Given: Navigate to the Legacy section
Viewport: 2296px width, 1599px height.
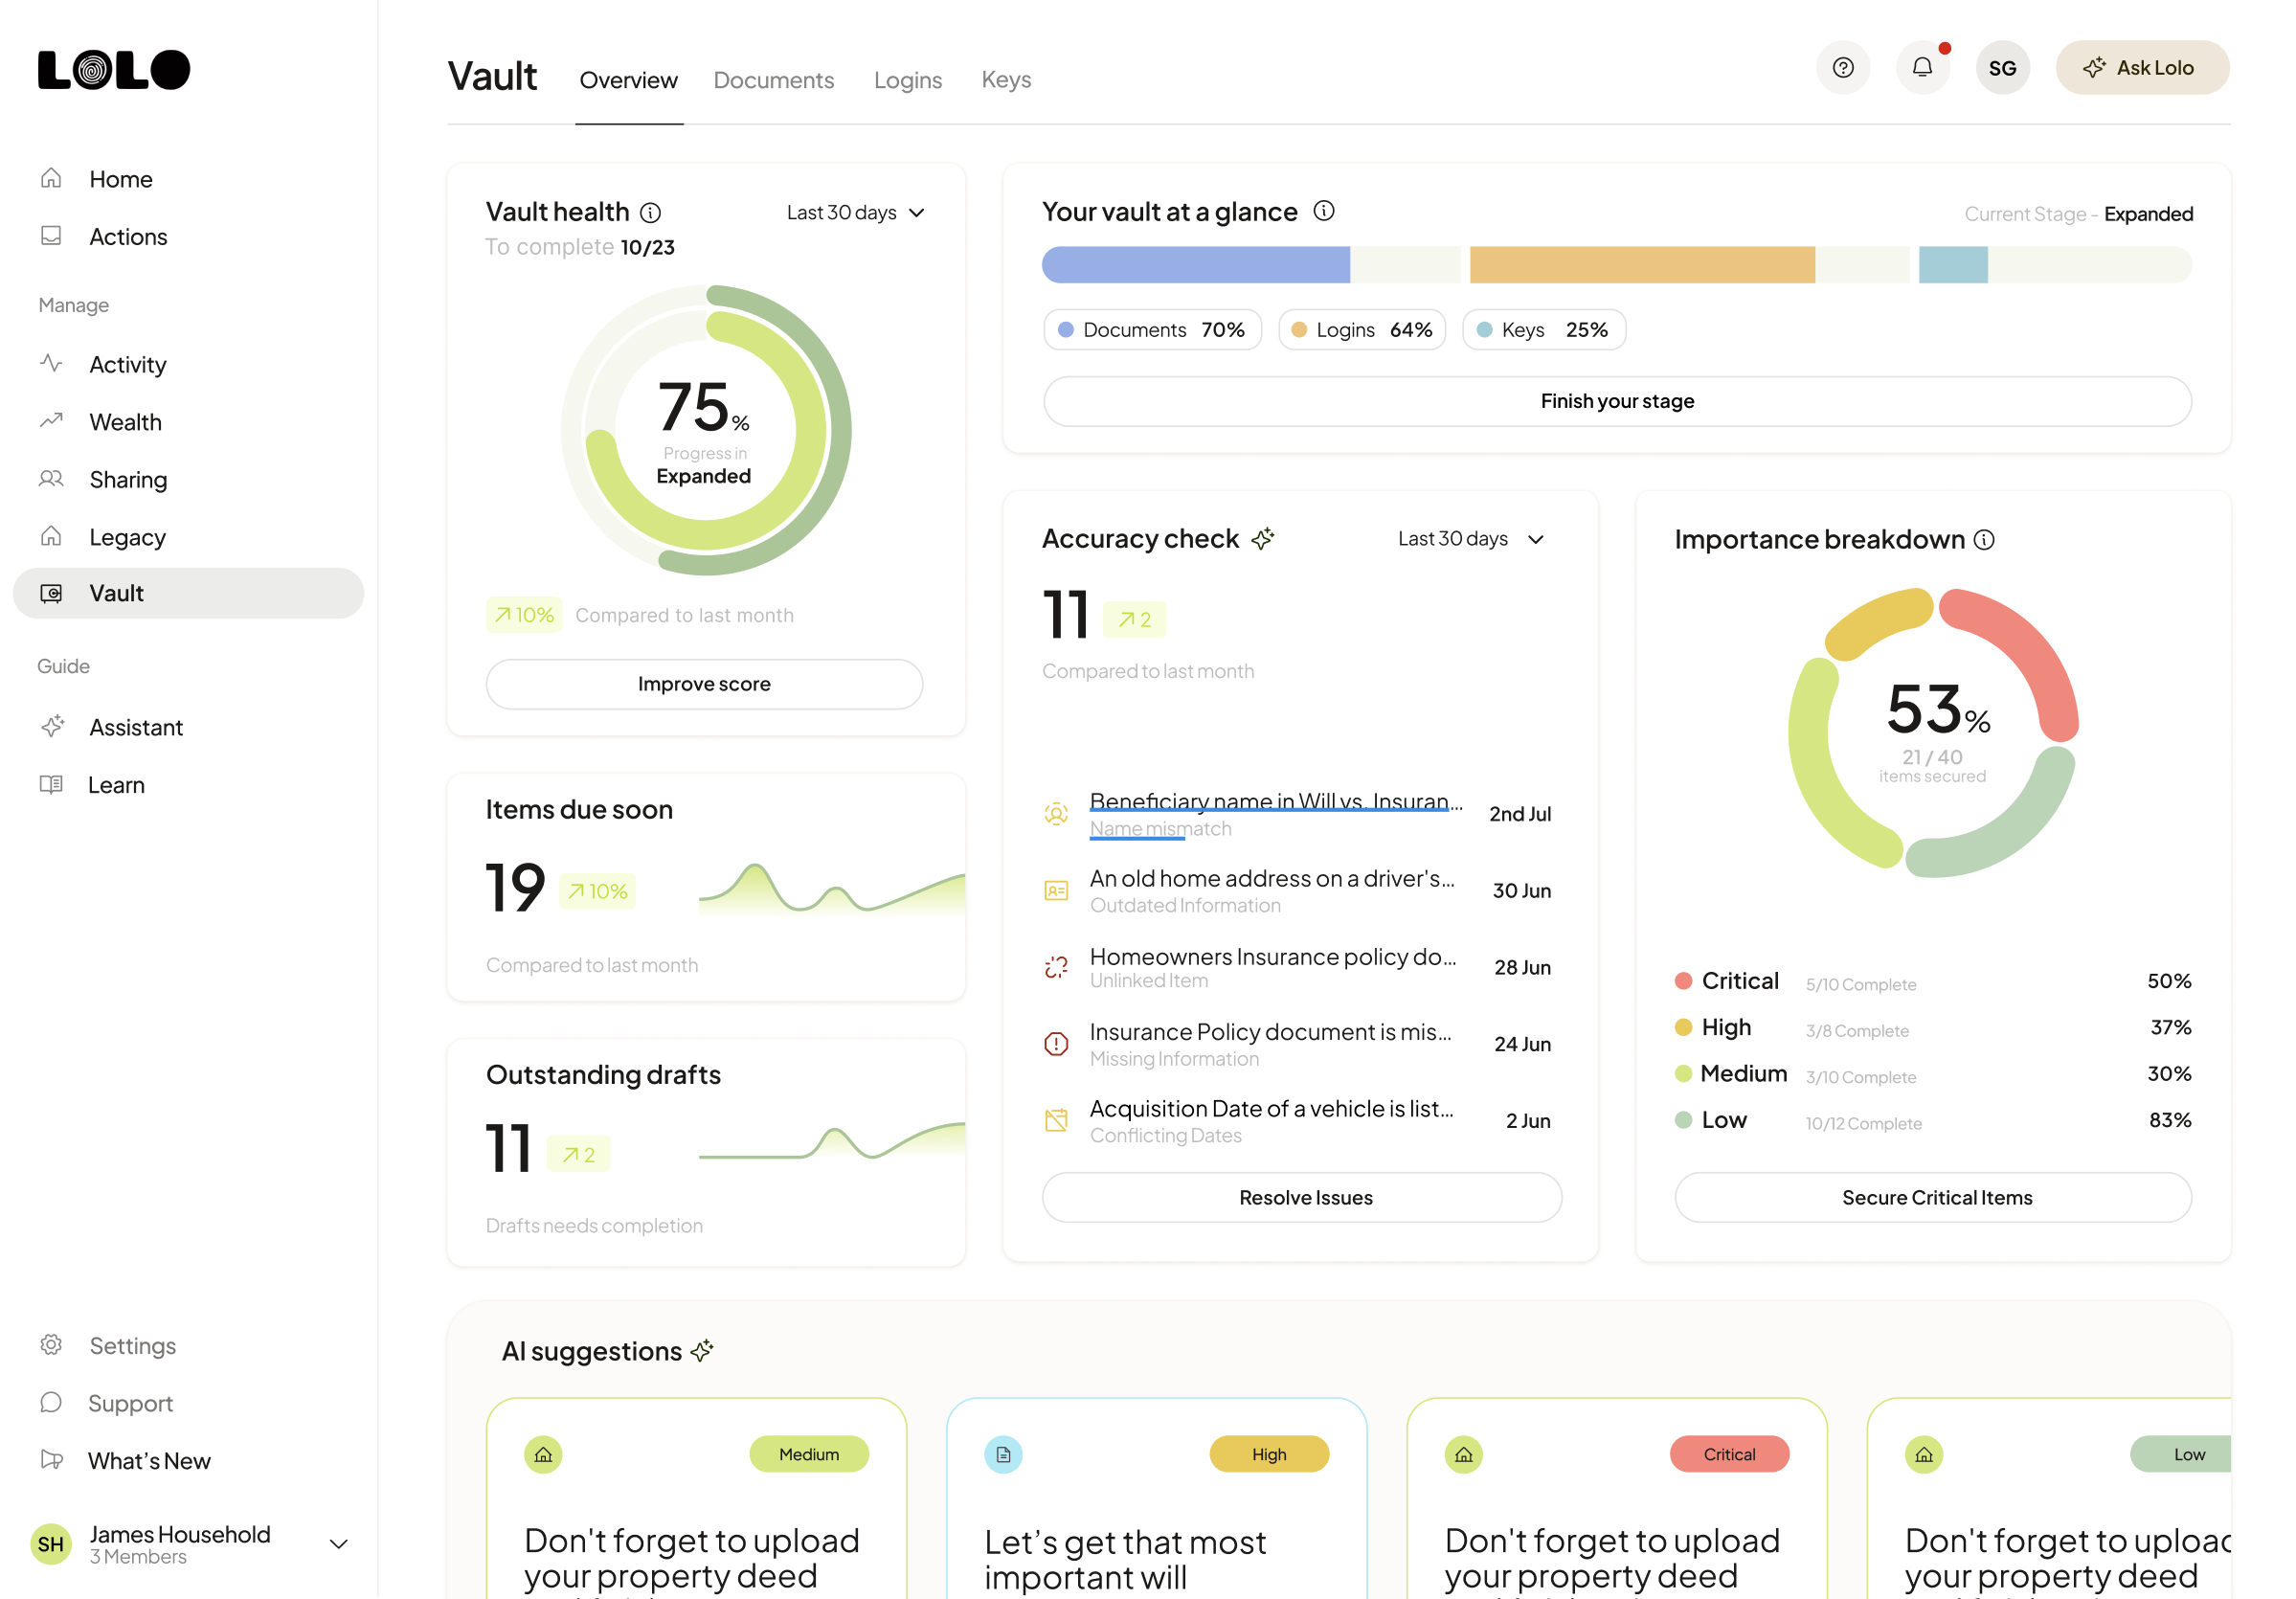Looking at the screenshot, I should tap(126, 536).
